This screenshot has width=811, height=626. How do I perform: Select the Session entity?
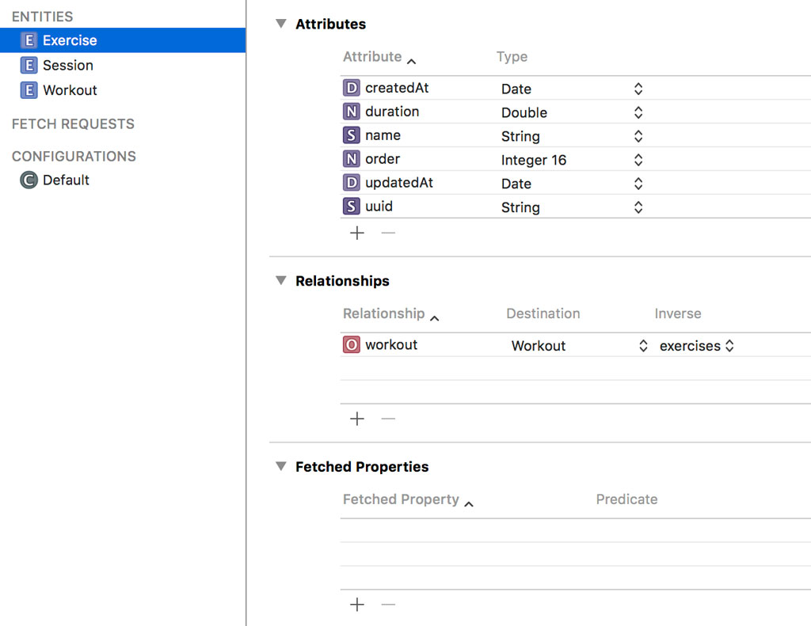[x=67, y=66]
